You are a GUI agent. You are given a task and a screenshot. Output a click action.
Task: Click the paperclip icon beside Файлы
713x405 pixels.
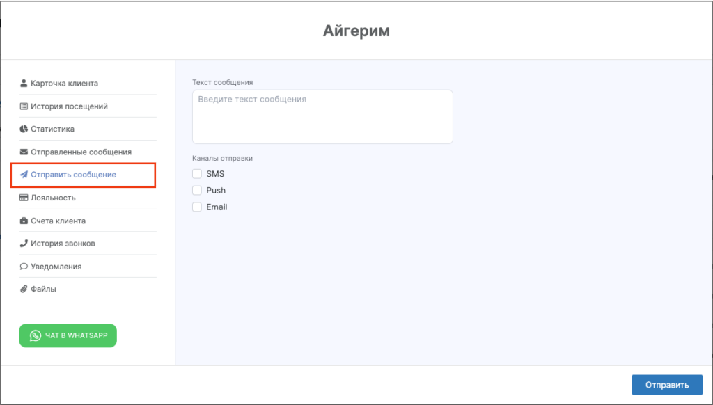pyautogui.click(x=24, y=289)
